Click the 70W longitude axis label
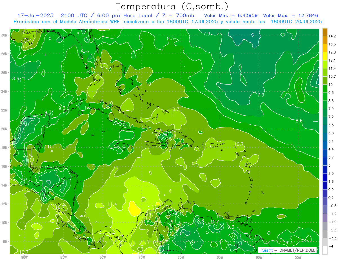Viewport: 338px width, 261px height. click(181, 257)
